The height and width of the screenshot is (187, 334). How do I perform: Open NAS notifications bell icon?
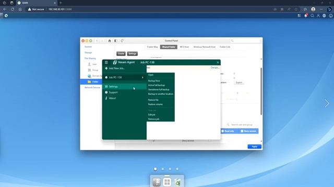point(306,16)
